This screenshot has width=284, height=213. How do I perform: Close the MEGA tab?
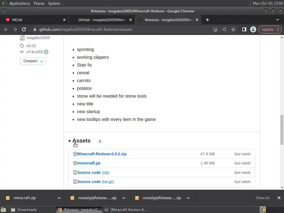click(x=64, y=20)
